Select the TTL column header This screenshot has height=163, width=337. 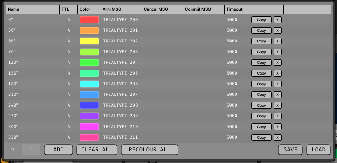(68, 9)
